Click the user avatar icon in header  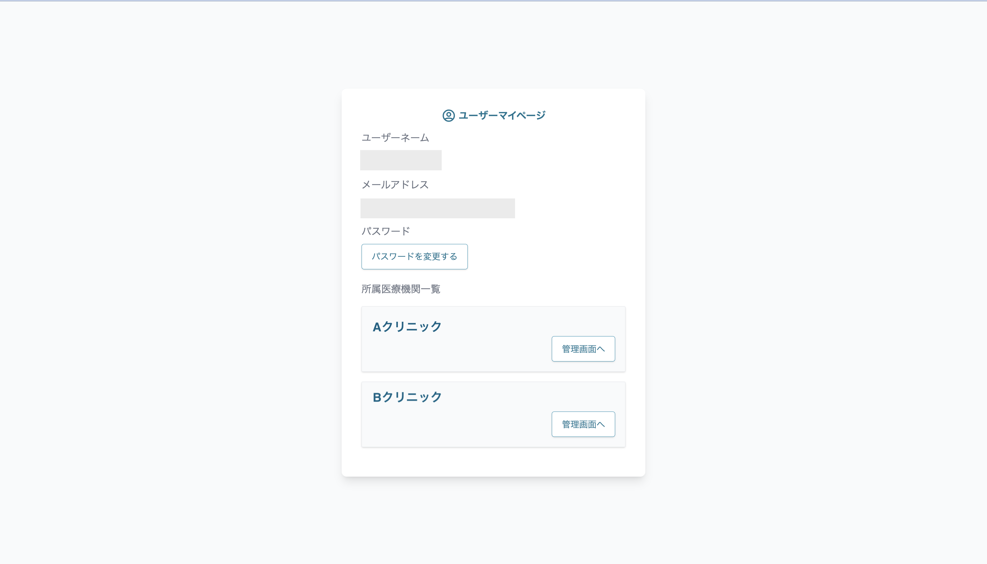point(448,115)
